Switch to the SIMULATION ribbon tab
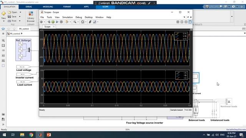The height and width of the screenshot is (138, 246). (10, 7)
